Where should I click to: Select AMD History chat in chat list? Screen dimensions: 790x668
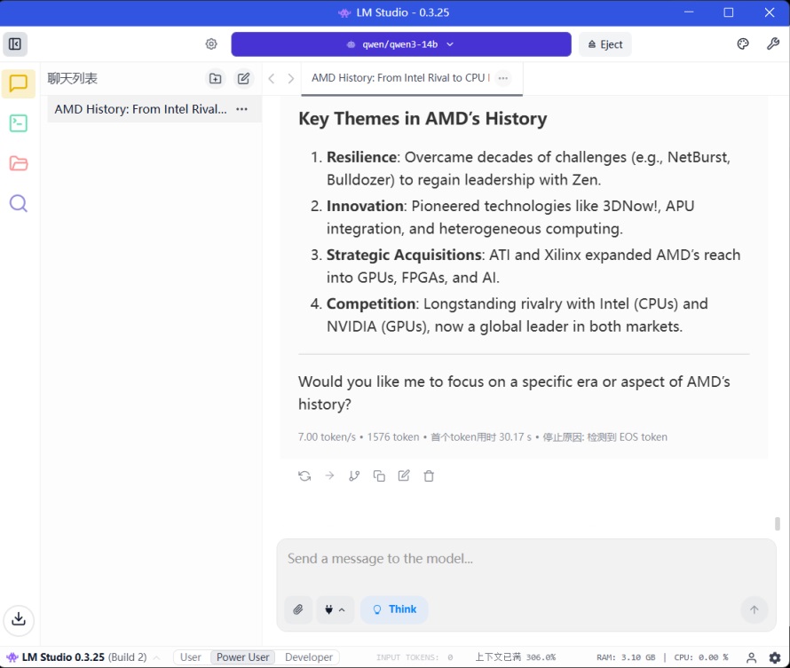click(x=140, y=109)
